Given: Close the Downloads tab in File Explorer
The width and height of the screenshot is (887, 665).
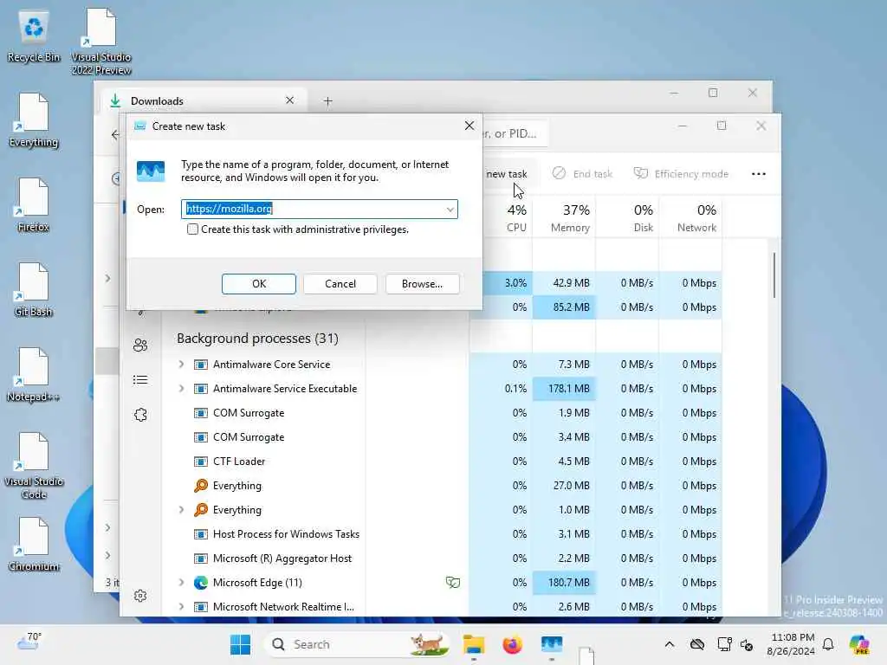Looking at the screenshot, I should [x=289, y=100].
